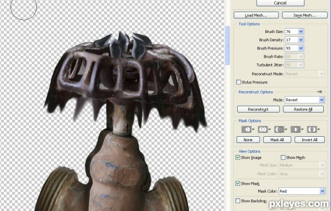
Task: Expand the Brush Density dropdown
Action: pos(301,40)
